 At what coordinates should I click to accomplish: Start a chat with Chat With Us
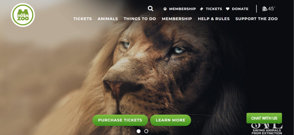coord(264,118)
